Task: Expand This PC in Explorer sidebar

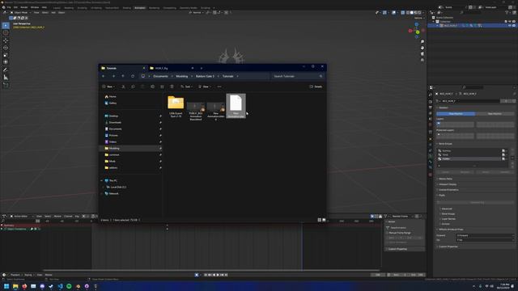Action: point(101,181)
